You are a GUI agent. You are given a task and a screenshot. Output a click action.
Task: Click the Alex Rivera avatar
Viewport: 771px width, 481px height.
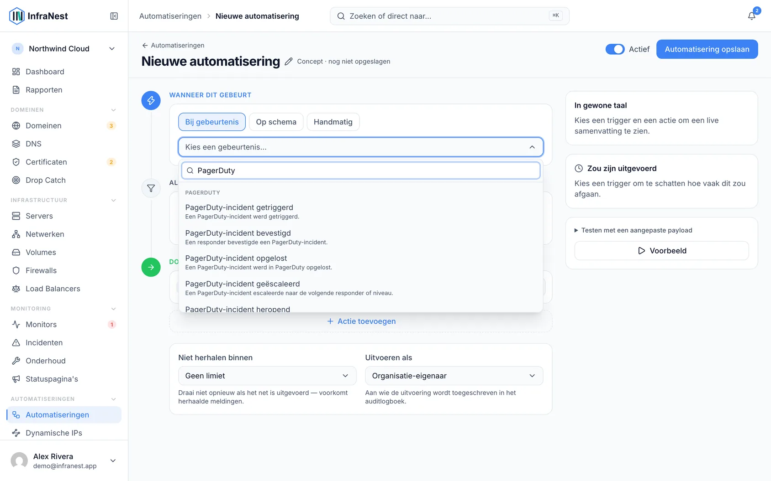pyautogui.click(x=19, y=460)
